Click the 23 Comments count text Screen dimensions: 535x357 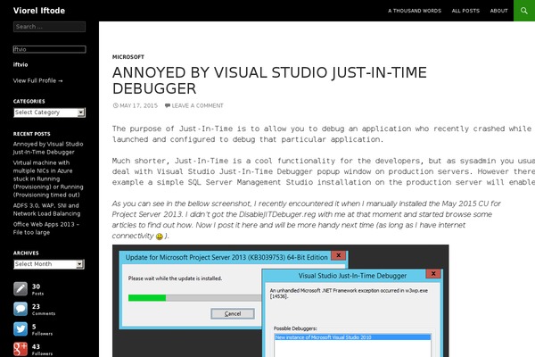click(x=44, y=309)
